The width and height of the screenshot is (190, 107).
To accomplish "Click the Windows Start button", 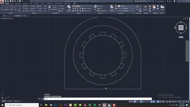I will pos(2,105).
